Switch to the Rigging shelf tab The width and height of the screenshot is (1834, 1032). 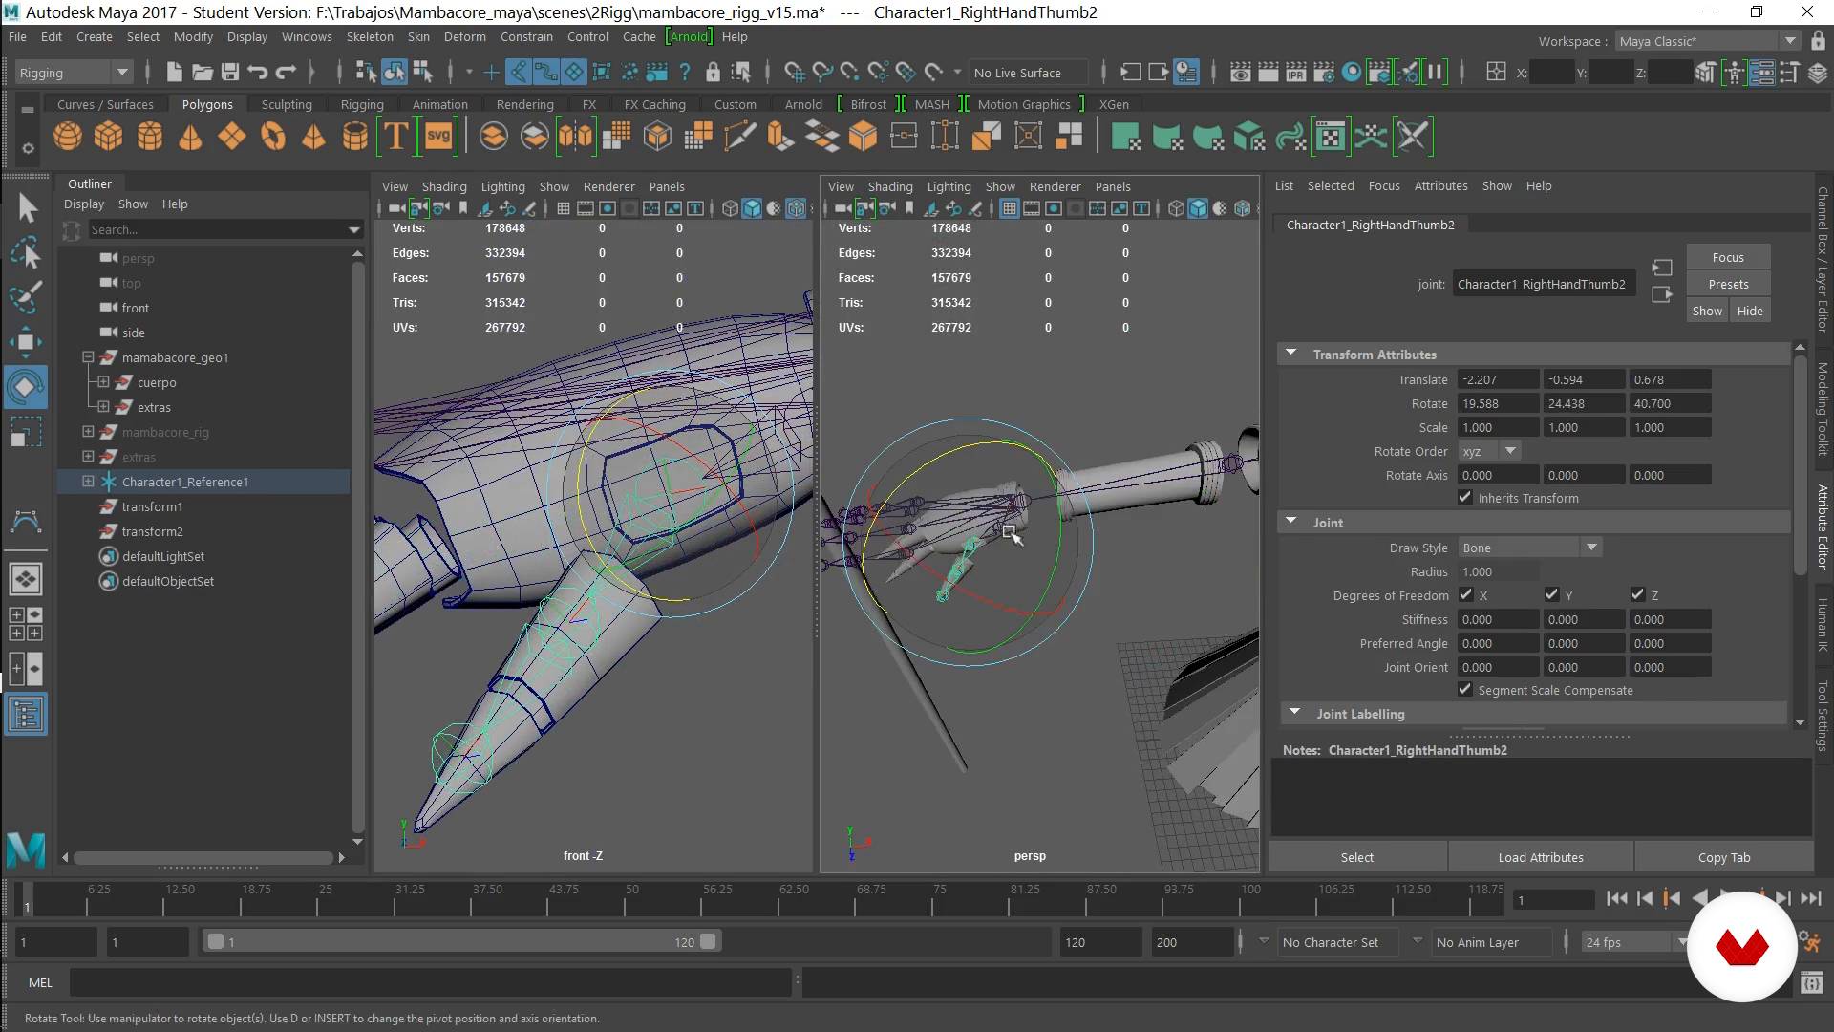click(362, 104)
